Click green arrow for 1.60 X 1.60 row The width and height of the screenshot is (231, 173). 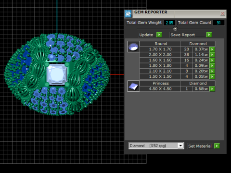(x=212, y=60)
